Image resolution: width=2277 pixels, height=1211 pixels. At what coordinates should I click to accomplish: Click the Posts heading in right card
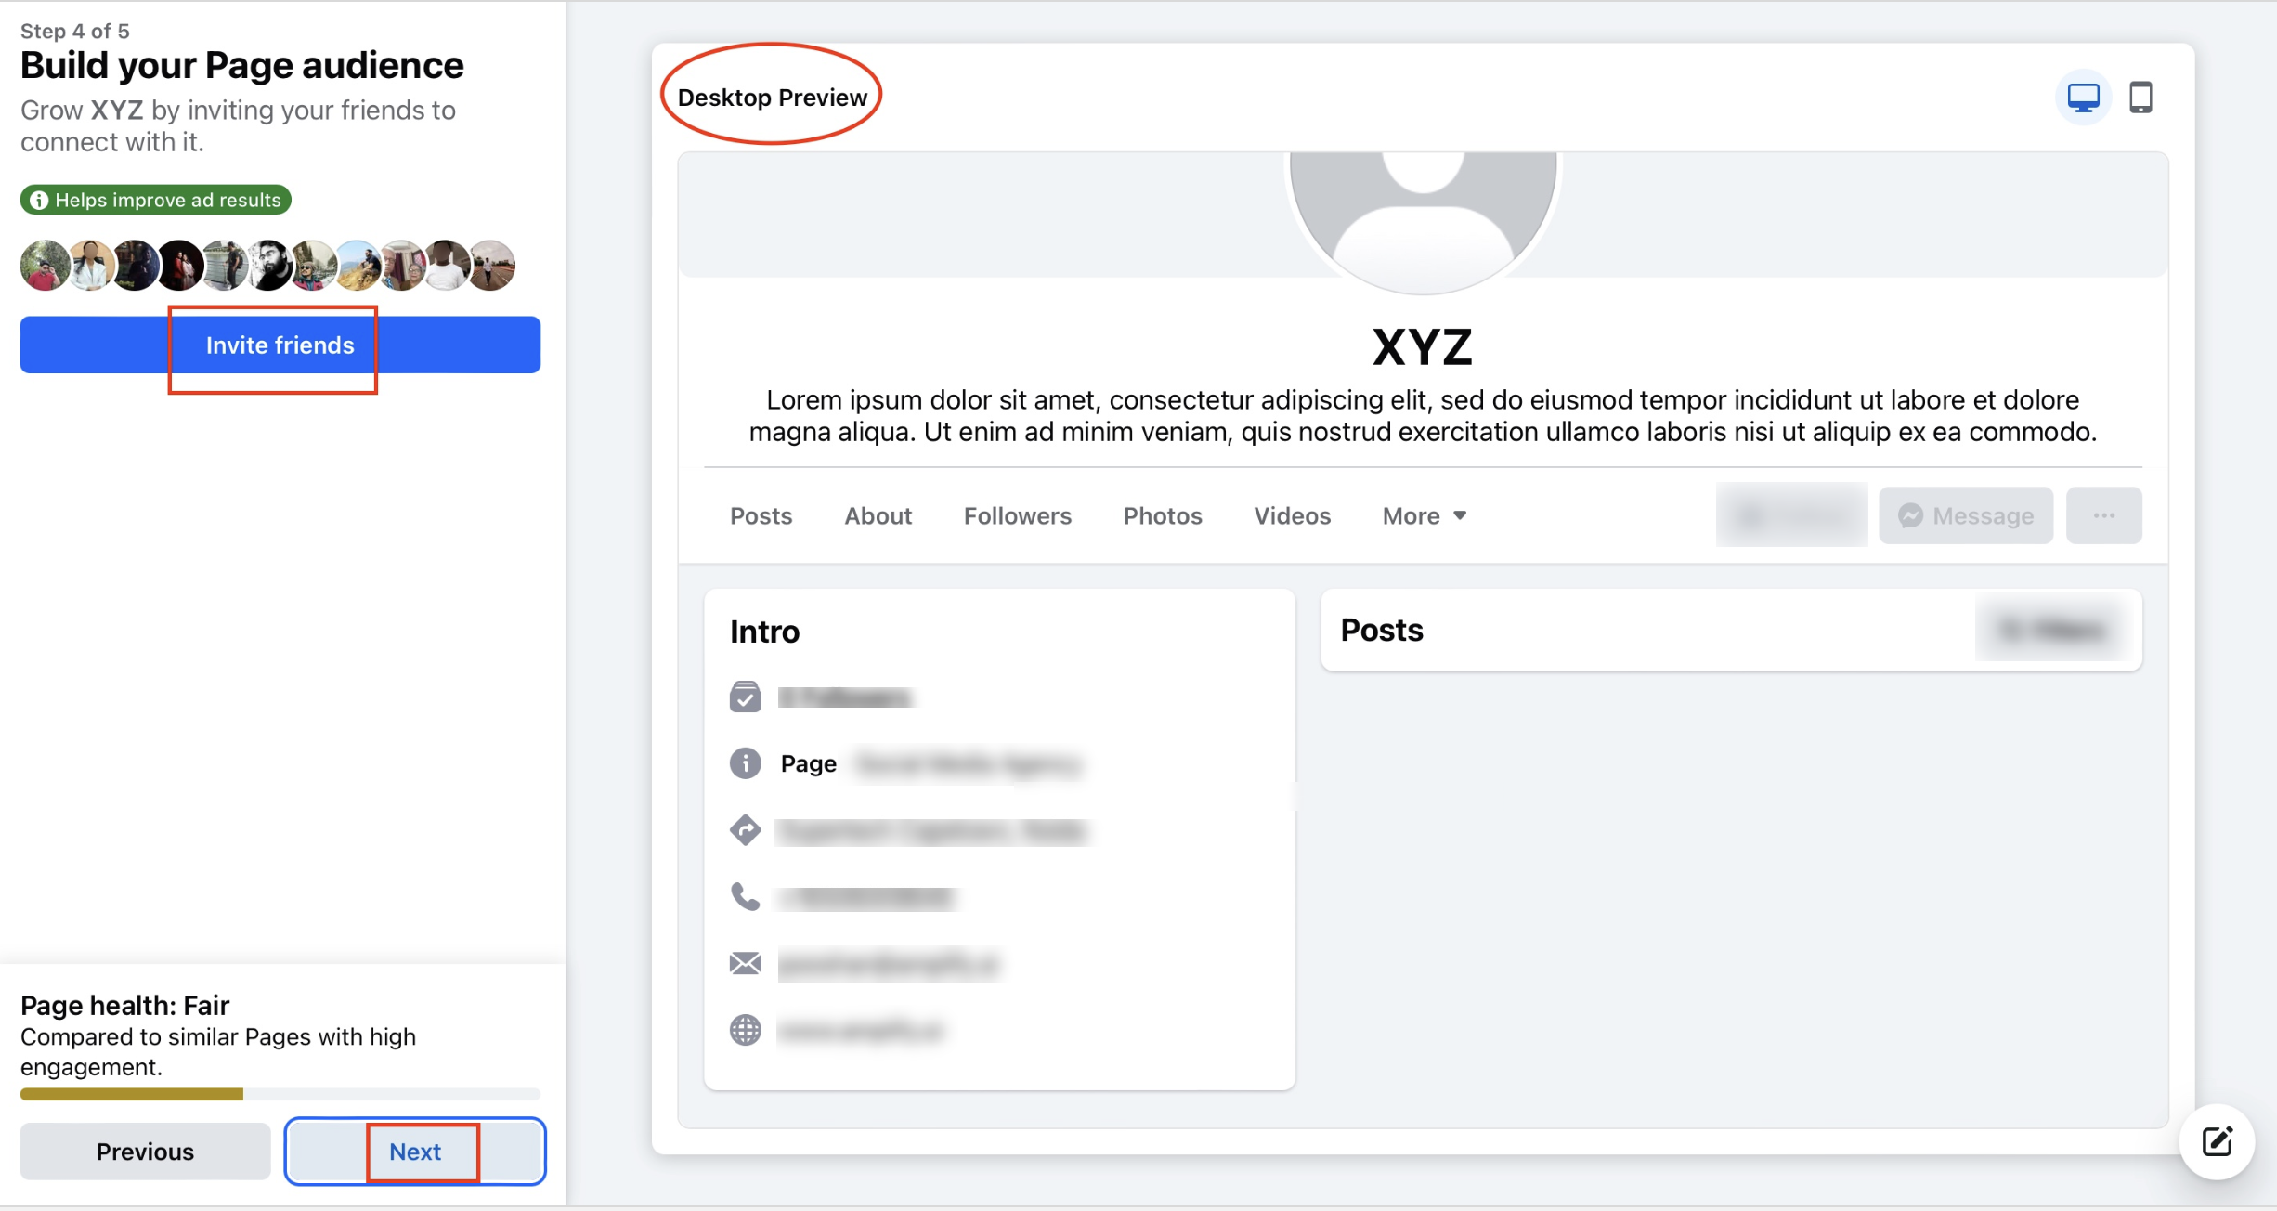(1382, 630)
